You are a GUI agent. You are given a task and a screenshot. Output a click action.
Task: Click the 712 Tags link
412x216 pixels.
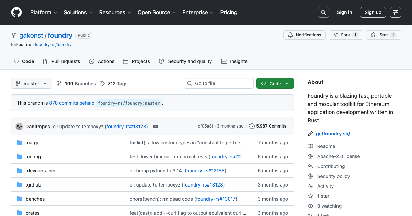point(114,84)
